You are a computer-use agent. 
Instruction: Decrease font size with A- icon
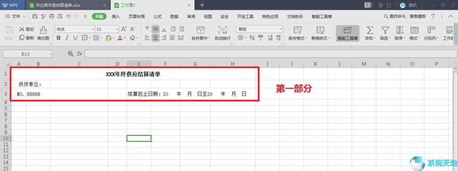[133, 29]
